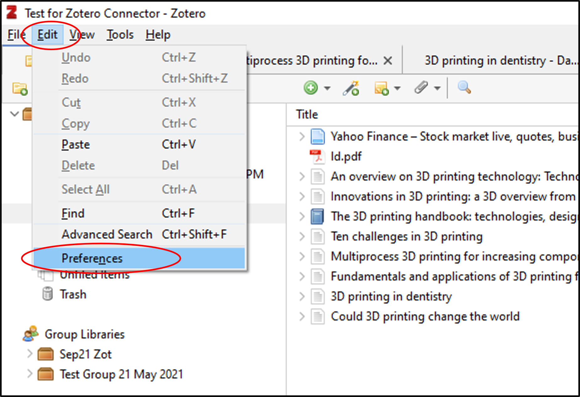Click the New Note icon
Viewport: 580px width, 397px height.
pos(381,88)
